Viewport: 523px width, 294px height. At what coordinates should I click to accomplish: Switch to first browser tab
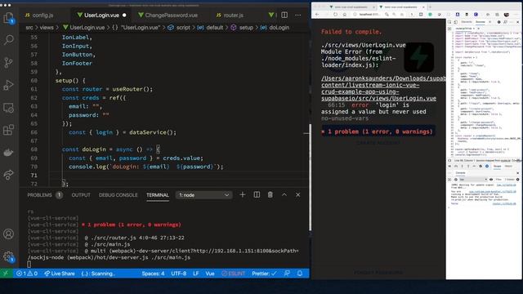pyautogui.click(x=351, y=7)
